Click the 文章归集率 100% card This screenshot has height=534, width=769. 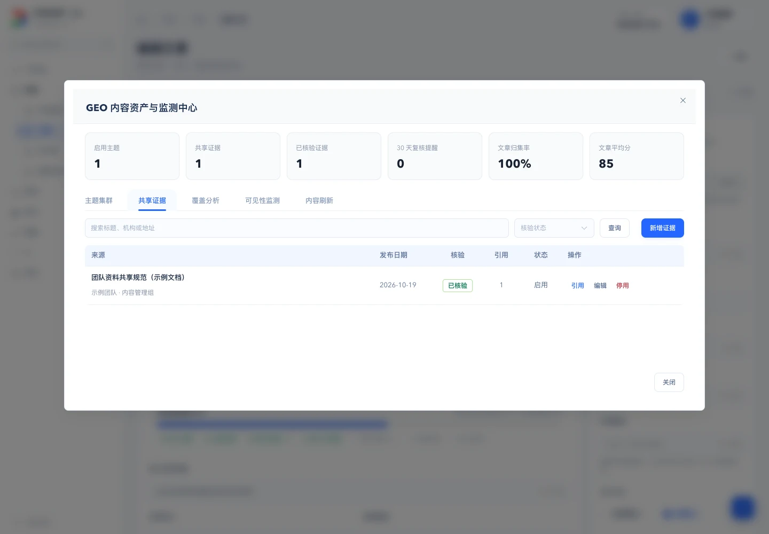(x=536, y=156)
